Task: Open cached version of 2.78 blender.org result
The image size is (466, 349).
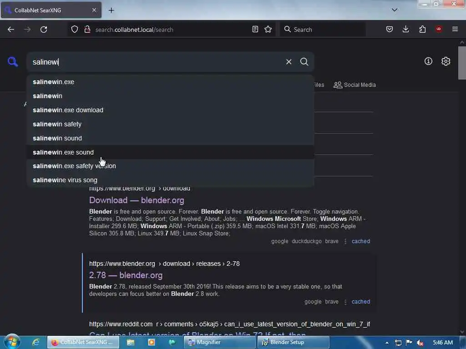Action: (x=361, y=302)
